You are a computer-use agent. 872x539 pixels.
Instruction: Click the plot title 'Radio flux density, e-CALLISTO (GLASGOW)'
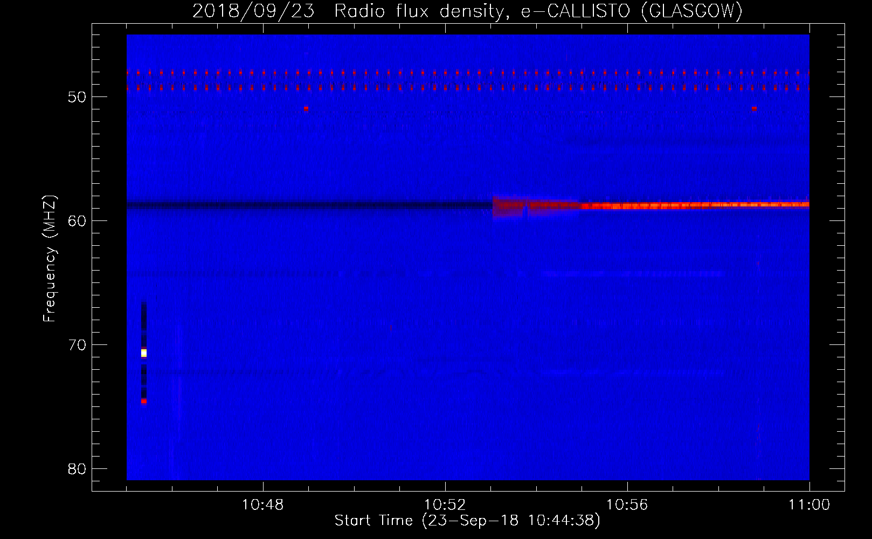tap(538, 11)
